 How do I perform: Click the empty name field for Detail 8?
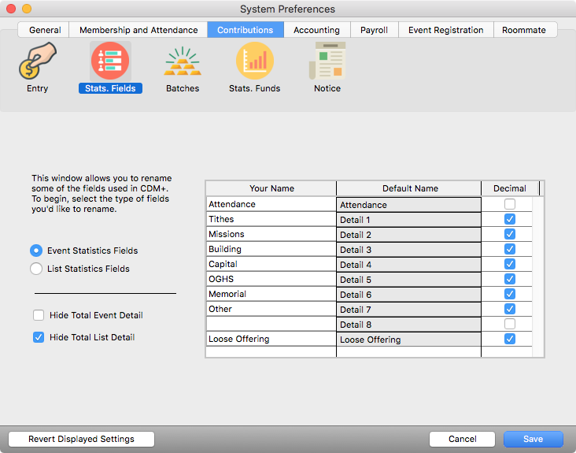coord(271,325)
